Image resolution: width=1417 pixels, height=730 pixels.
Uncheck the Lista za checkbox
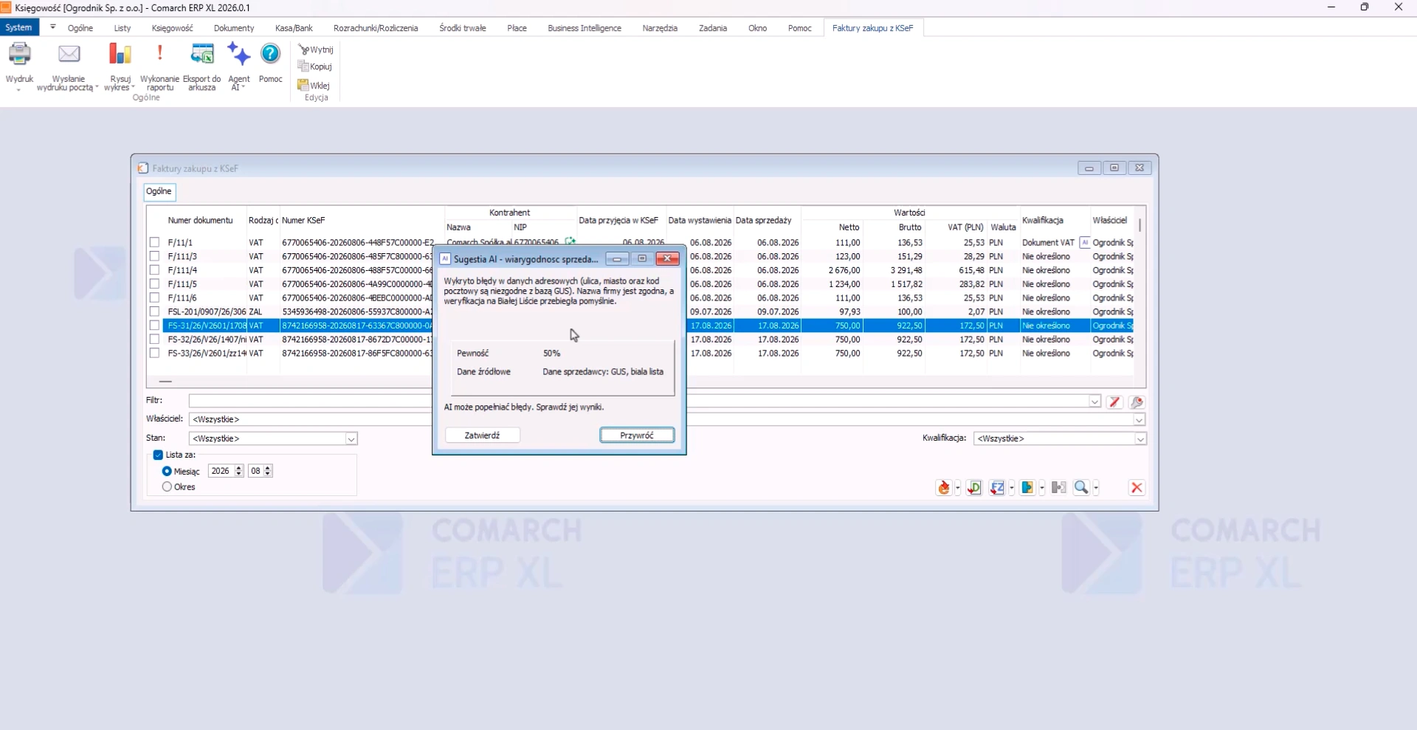[158, 455]
